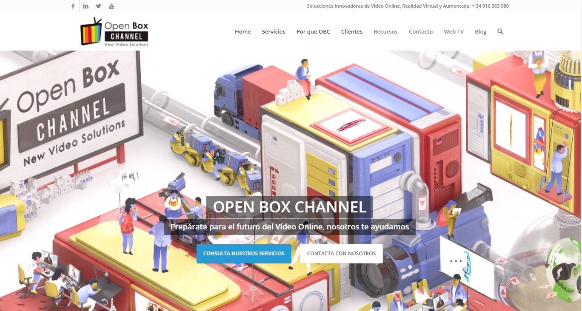Click the OPEN BOX CHANNEL hero heading
The image size is (582, 311).
[290, 207]
